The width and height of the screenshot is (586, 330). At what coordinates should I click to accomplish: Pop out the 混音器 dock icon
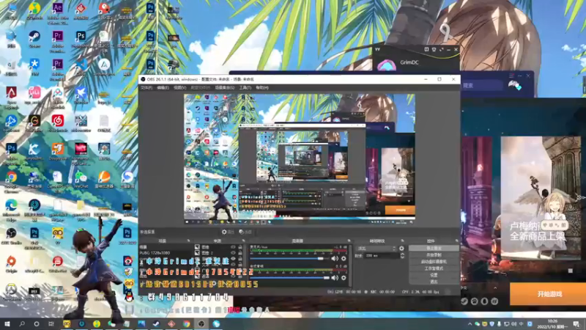tap(349, 241)
